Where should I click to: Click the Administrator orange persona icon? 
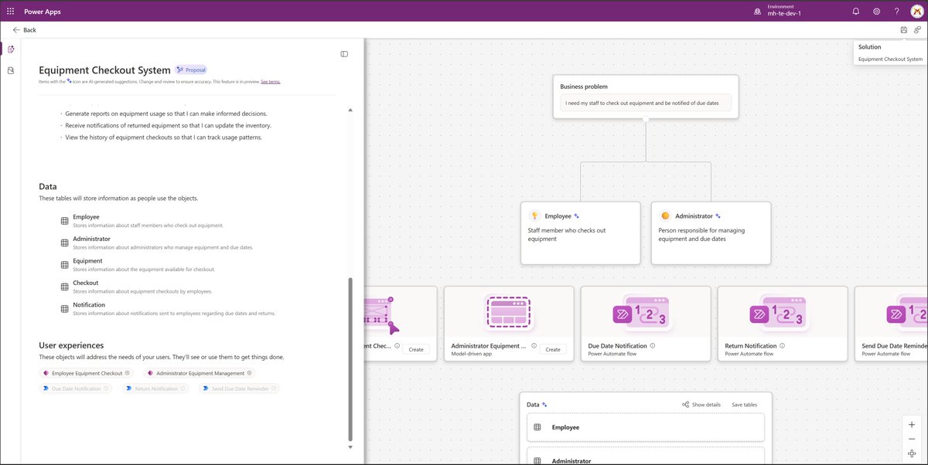[665, 216]
